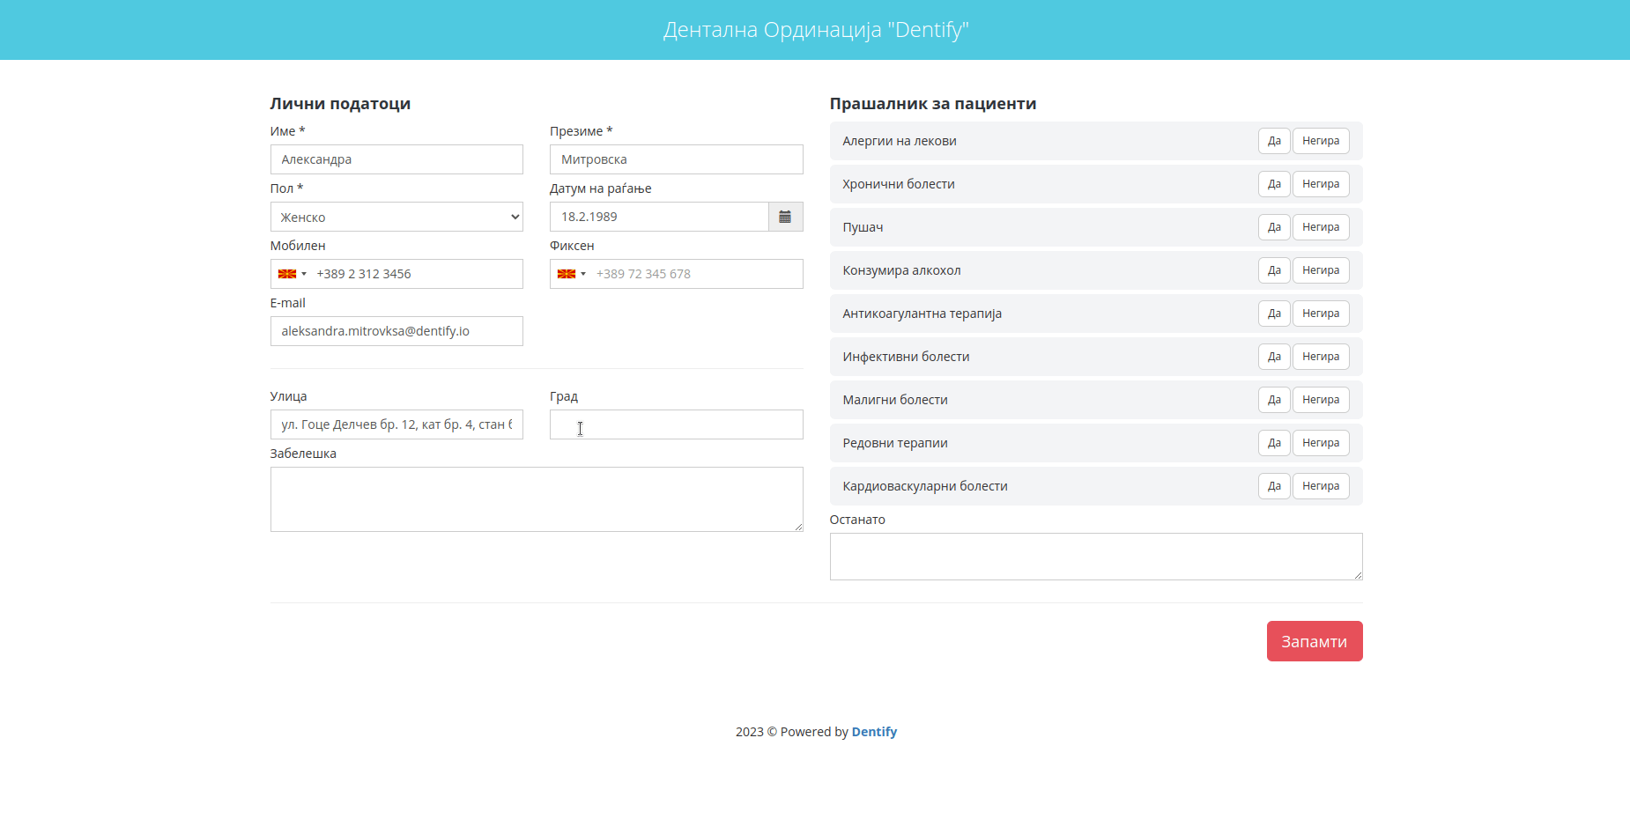Click the E-mail input field
This screenshot has width=1630, height=834.
(x=396, y=330)
